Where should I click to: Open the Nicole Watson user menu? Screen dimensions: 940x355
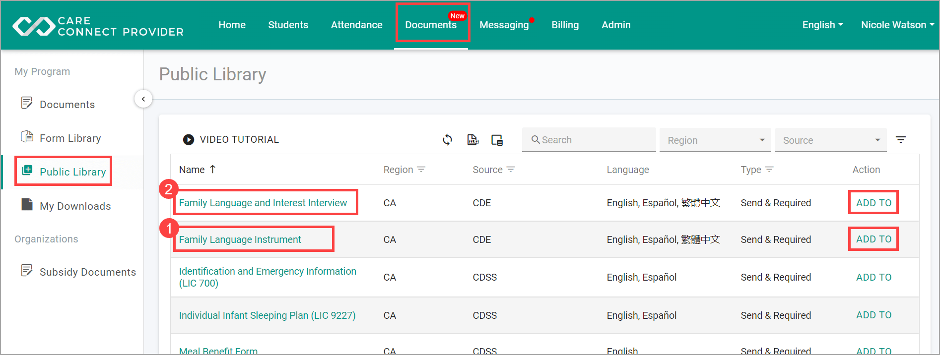pyautogui.click(x=897, y=25)
